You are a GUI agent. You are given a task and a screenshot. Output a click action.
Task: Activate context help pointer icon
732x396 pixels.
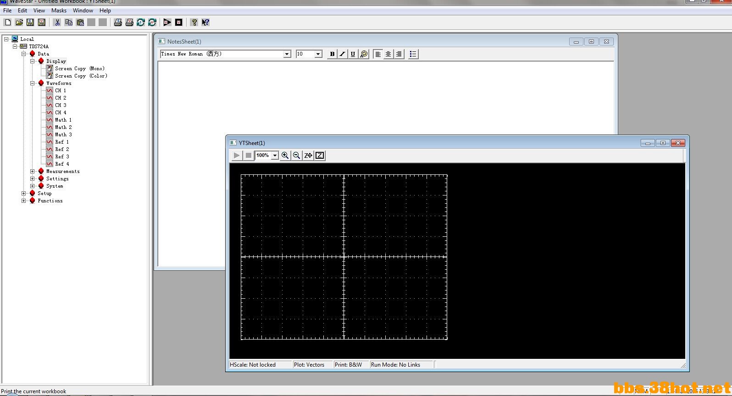205,22
